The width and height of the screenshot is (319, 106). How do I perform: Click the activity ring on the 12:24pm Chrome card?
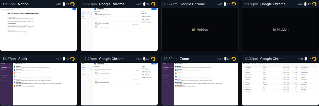click(x=233, y=4)
